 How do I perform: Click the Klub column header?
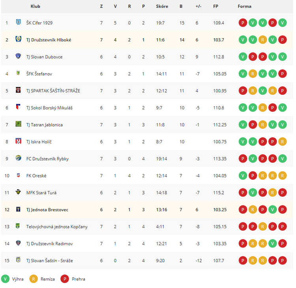[35, 6]
